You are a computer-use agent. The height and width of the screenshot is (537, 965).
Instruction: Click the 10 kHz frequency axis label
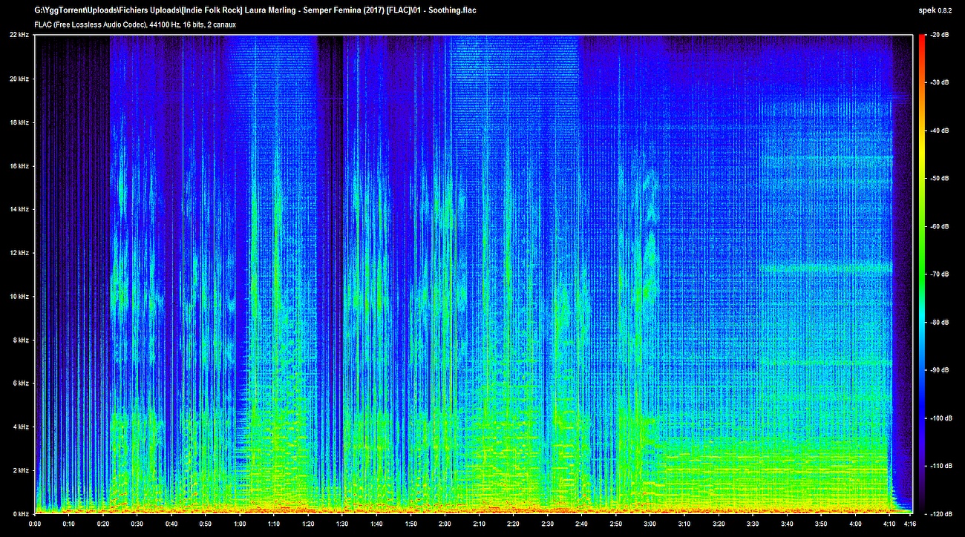coord(19,296)
